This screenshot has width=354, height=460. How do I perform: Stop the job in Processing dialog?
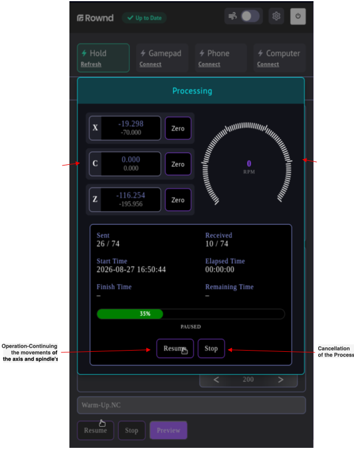pos(211,348)
